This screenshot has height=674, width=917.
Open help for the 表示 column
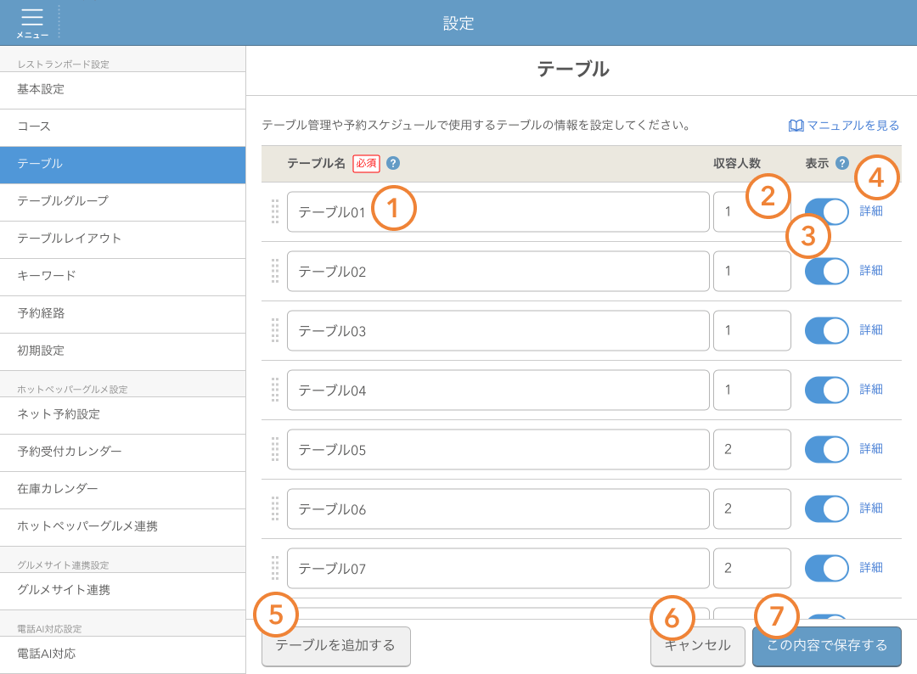(841, 163)
